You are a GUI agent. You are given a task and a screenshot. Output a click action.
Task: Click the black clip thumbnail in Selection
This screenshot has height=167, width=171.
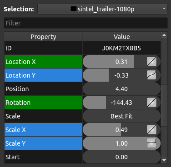pyautogui.click(x=74, y=9)
